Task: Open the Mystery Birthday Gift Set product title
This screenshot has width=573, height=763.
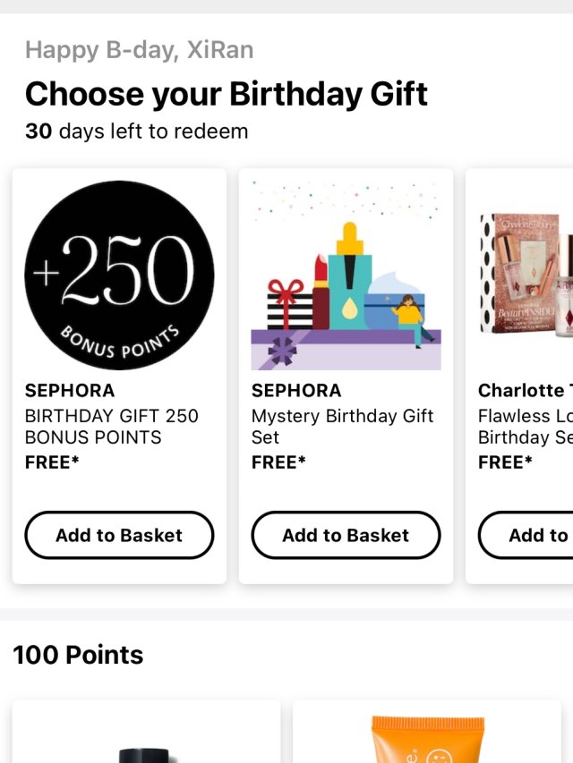Action: coord(342,427)
